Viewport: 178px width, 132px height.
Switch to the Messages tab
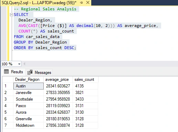tap(39, 73)
